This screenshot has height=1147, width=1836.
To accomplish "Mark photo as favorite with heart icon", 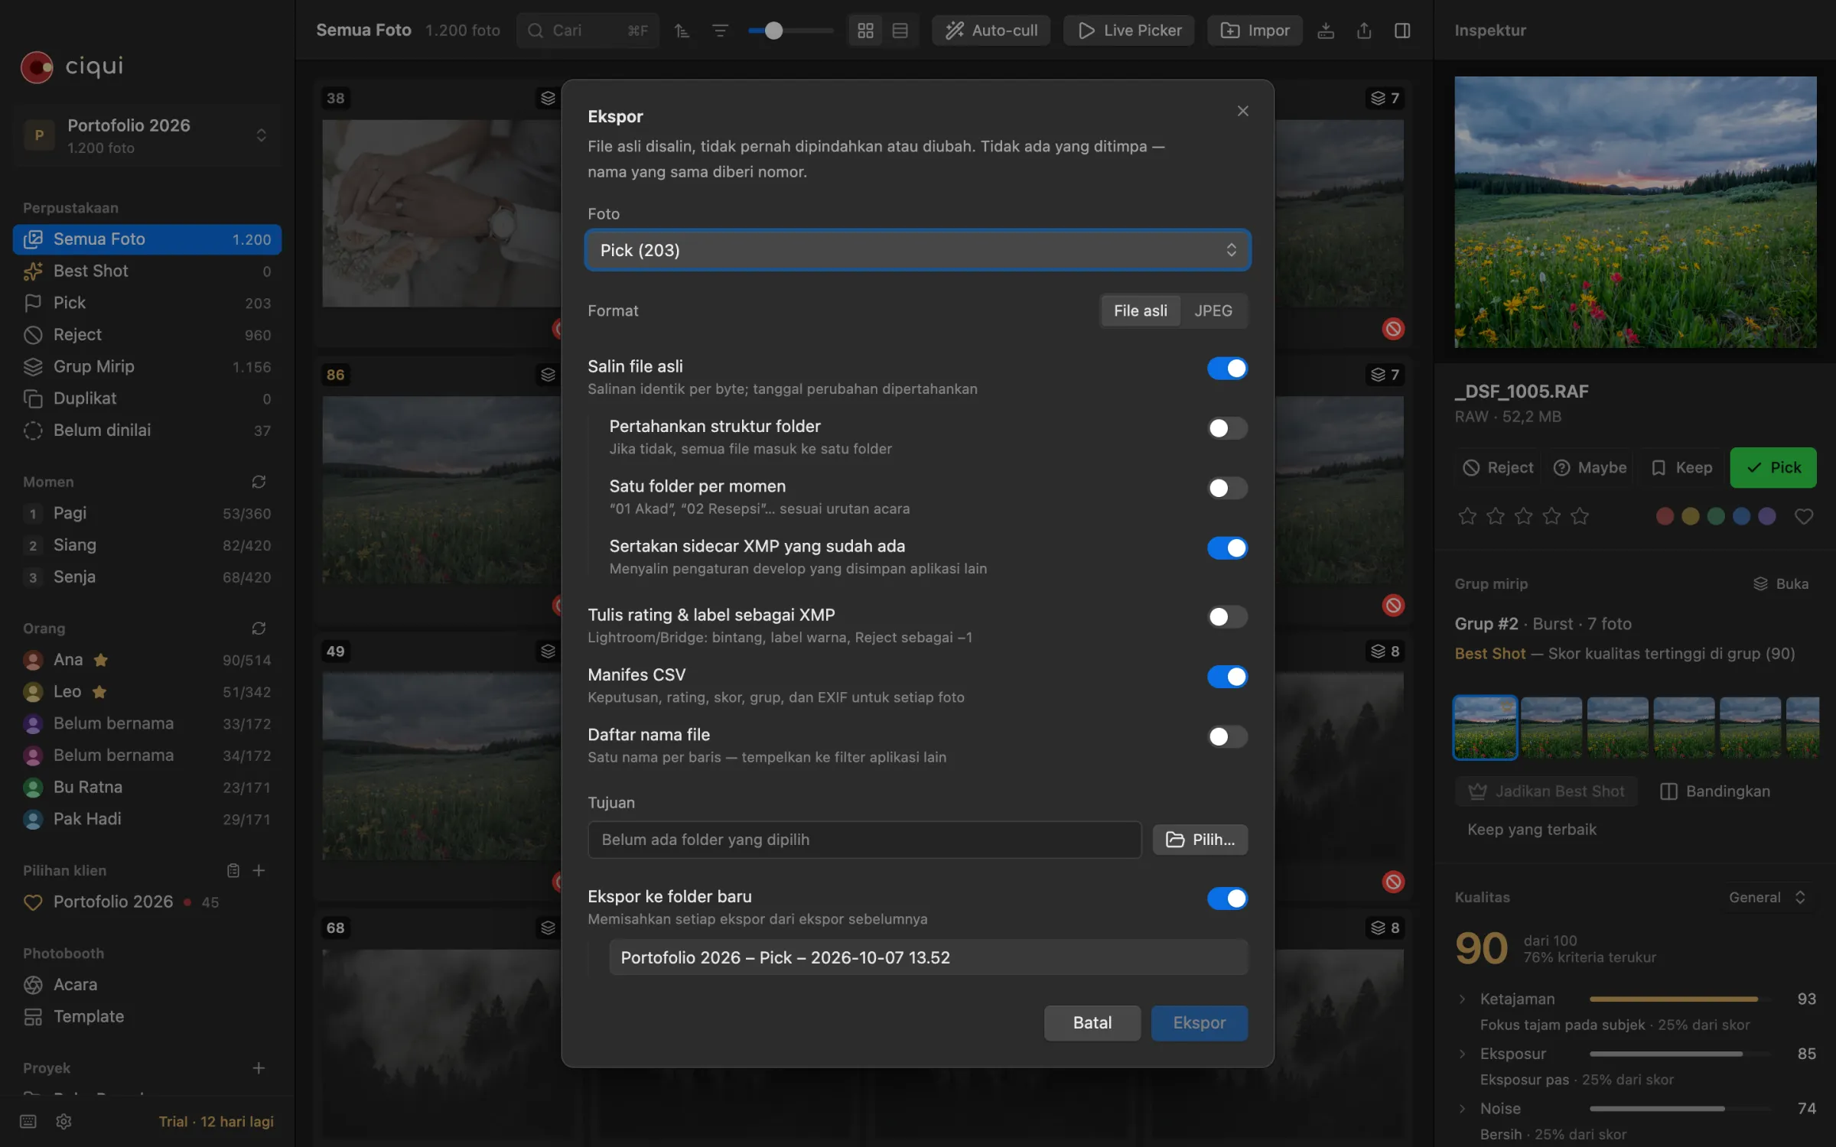I will pos(1803,516).
